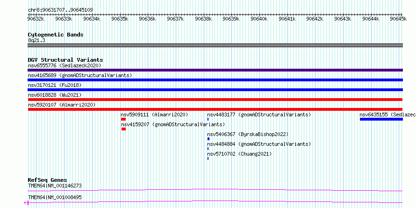Click the TMEM64|NM_001146273 label
416x208 pixels.
(55, 186)
